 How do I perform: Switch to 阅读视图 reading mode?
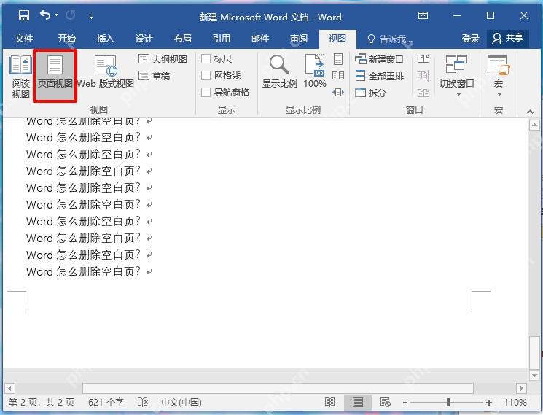pos(21,77)
